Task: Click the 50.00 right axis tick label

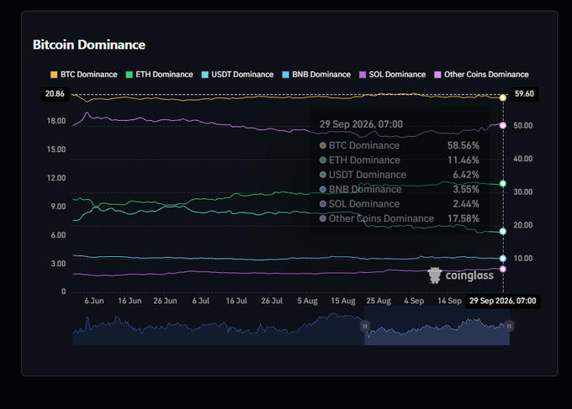Action: click(523, 126)
